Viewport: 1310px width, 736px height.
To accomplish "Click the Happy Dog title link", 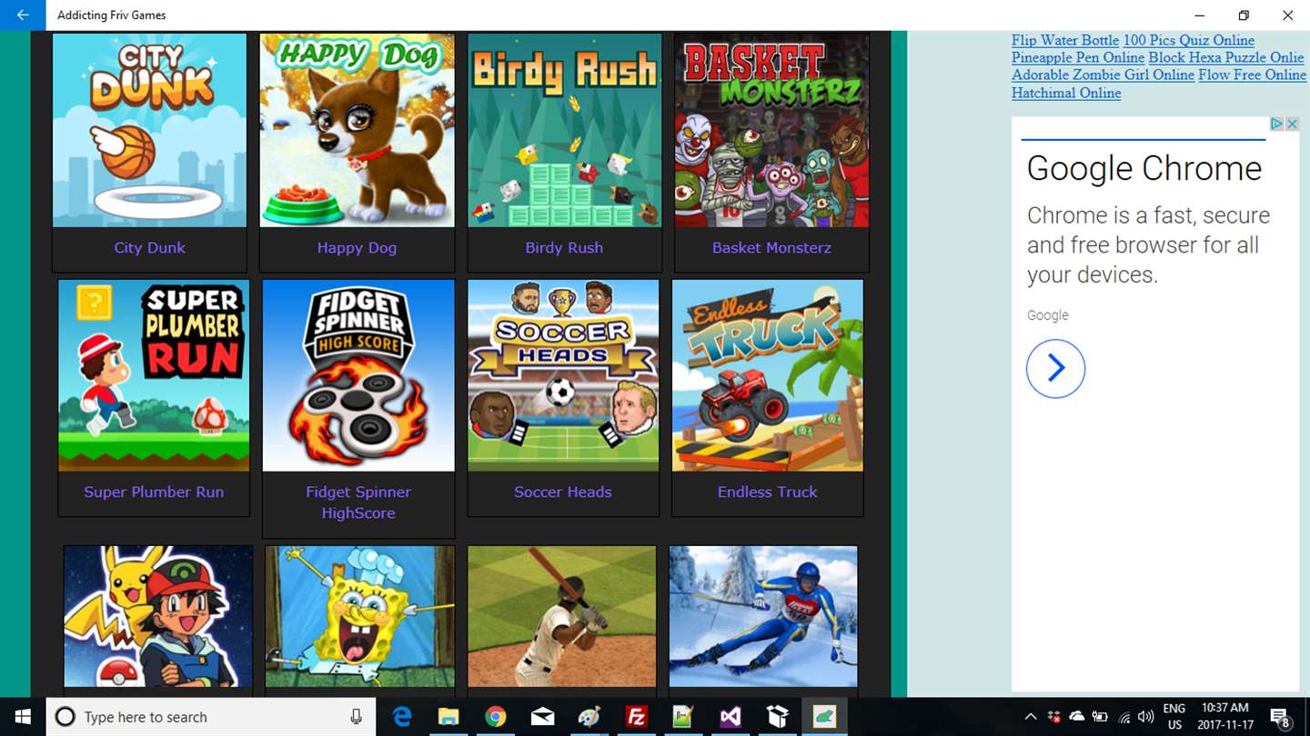I will pyautogui.click(x=357, y=247).
